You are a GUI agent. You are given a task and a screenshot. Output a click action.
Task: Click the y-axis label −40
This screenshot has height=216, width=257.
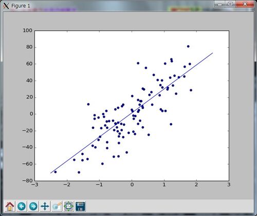click(28, 147)
